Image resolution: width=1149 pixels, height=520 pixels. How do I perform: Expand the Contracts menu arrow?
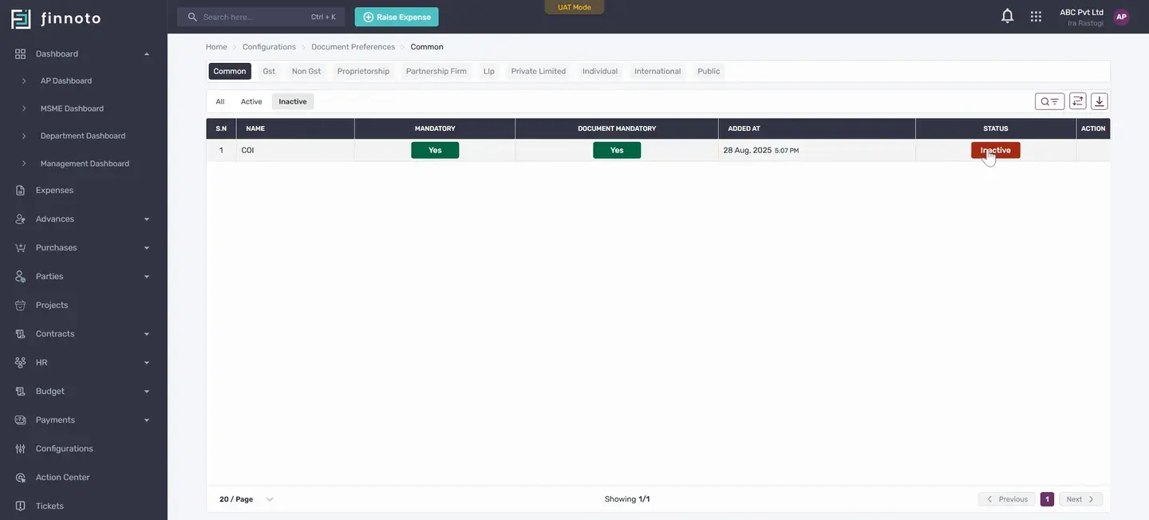(x=147, y=333)
